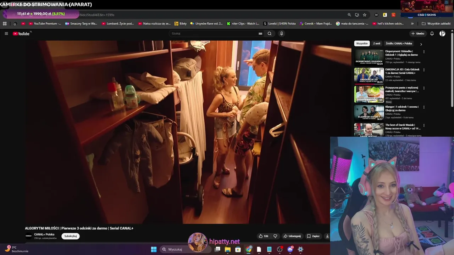Click the Windows Wyszukaj taskbar search
This screenshot has width=454, height=255.
(186, 249)
